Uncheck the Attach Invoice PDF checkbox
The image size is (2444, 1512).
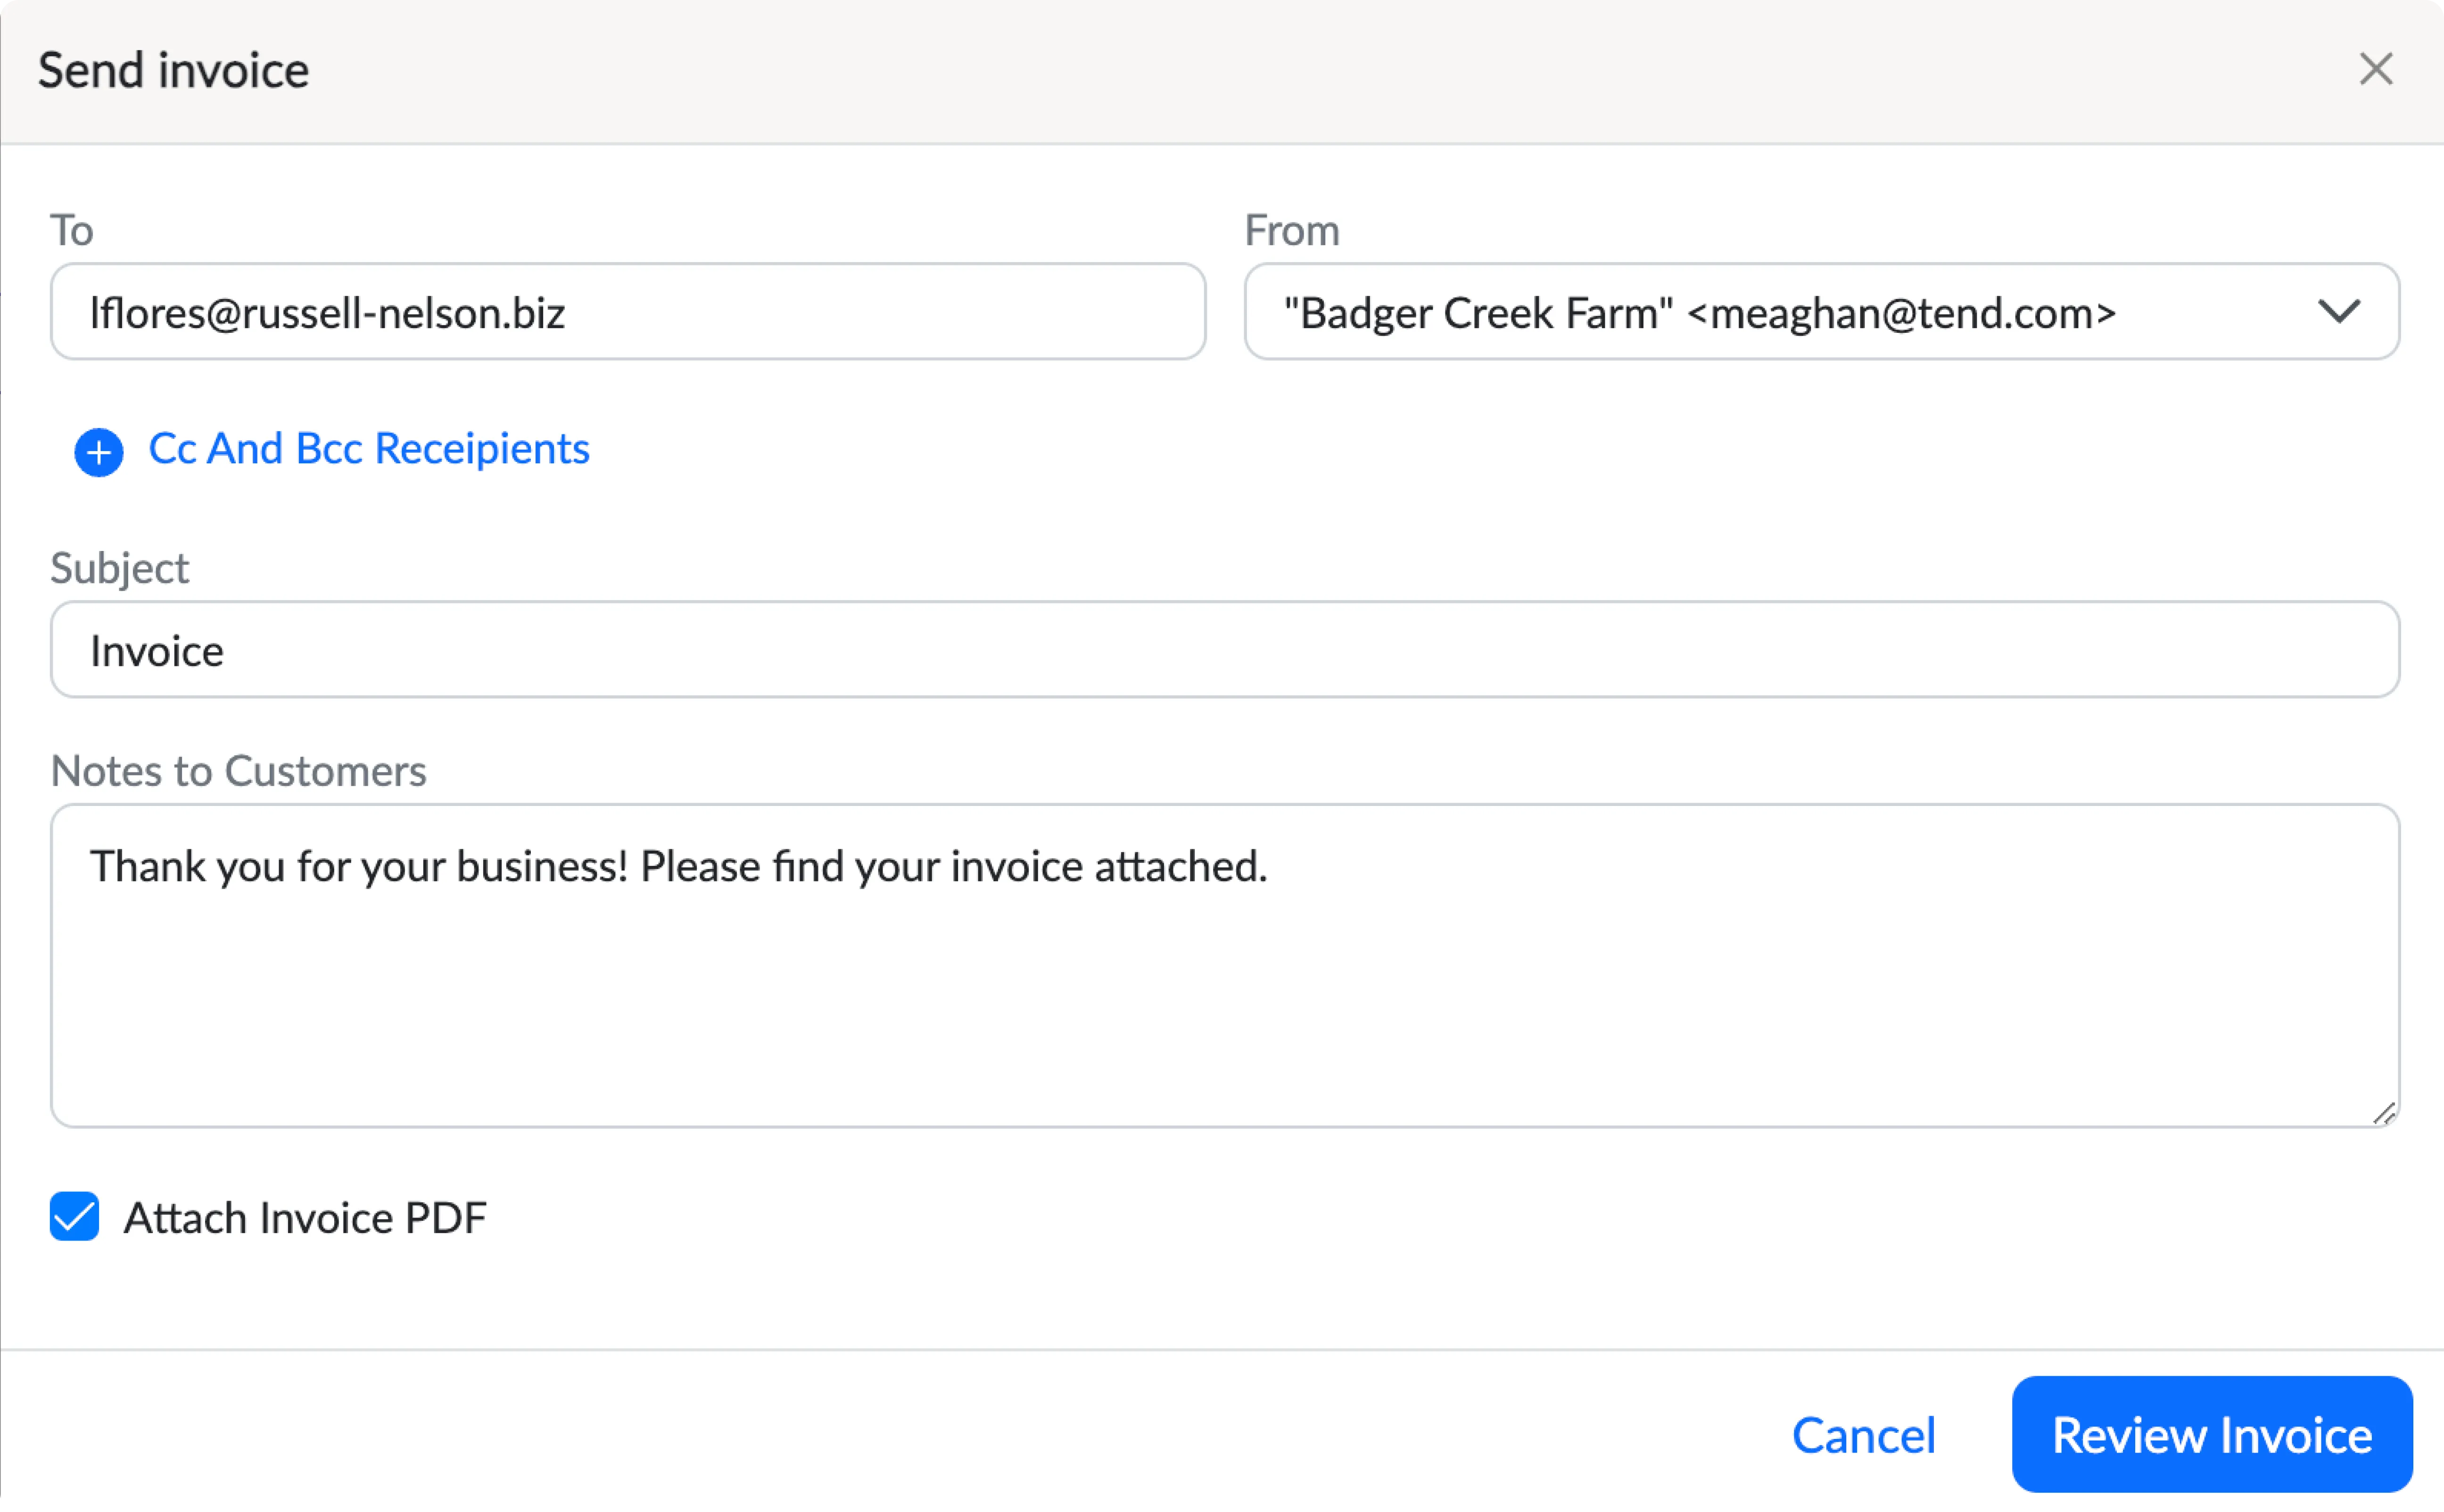[x=75, y=1216]
